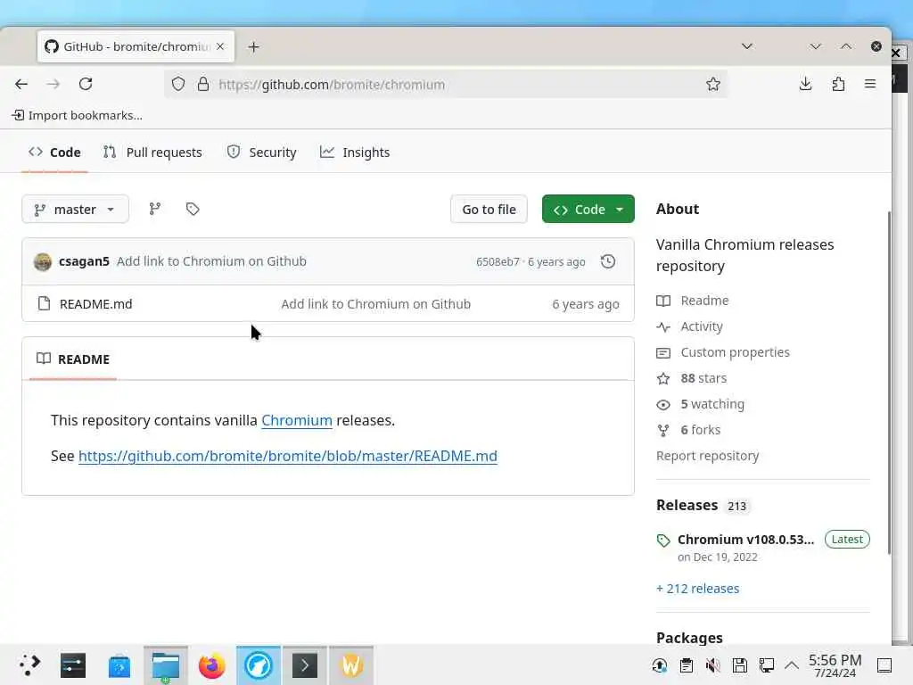The height and width of the screenshot is (685, 913).
Task: Open the updates tray icon
Action: pos(660,665)
